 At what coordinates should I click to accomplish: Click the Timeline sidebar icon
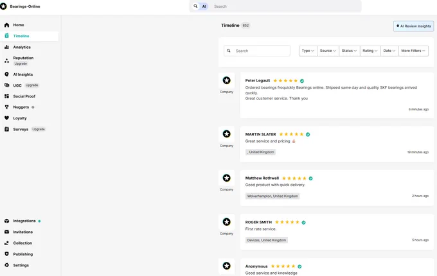coord(6,36)
